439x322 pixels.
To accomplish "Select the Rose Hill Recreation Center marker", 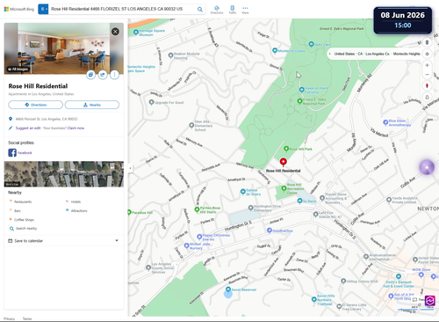I will coord(284,188).
